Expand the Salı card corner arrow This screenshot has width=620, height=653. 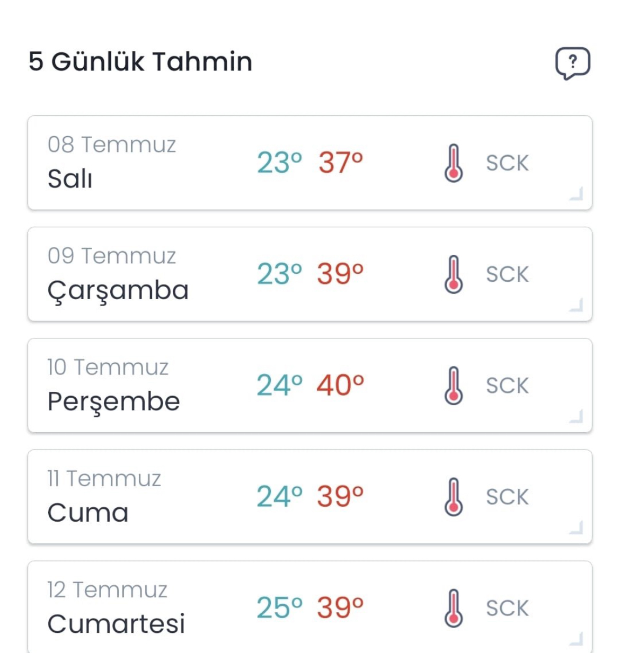point(577,194)
